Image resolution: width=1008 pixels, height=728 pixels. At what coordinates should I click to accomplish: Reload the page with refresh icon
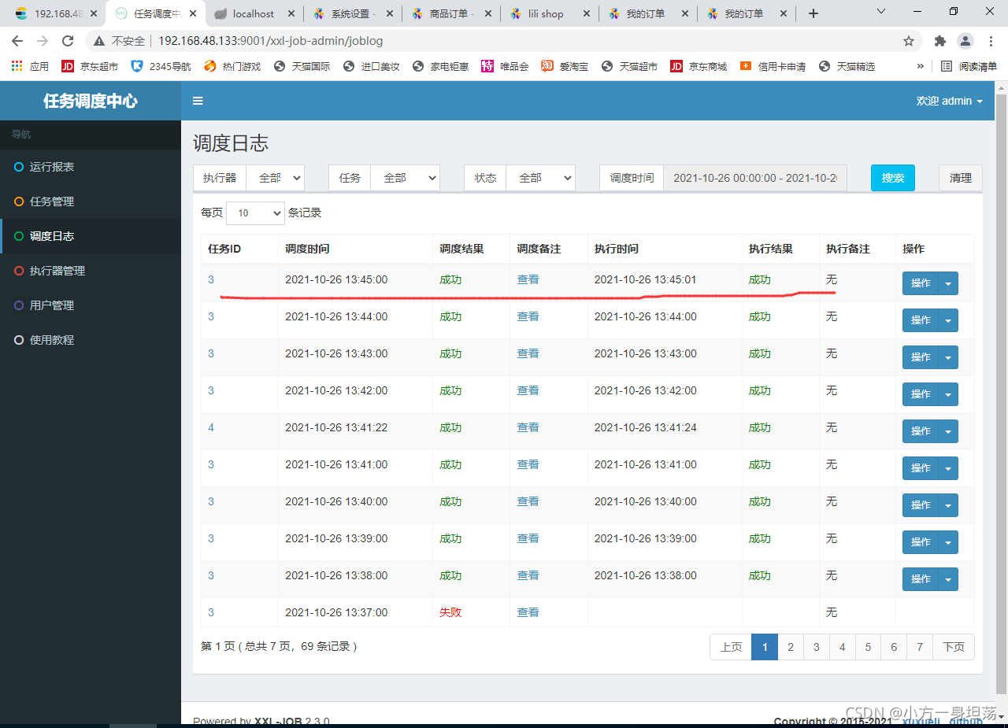pyautogui.click(x=68, y=41)
